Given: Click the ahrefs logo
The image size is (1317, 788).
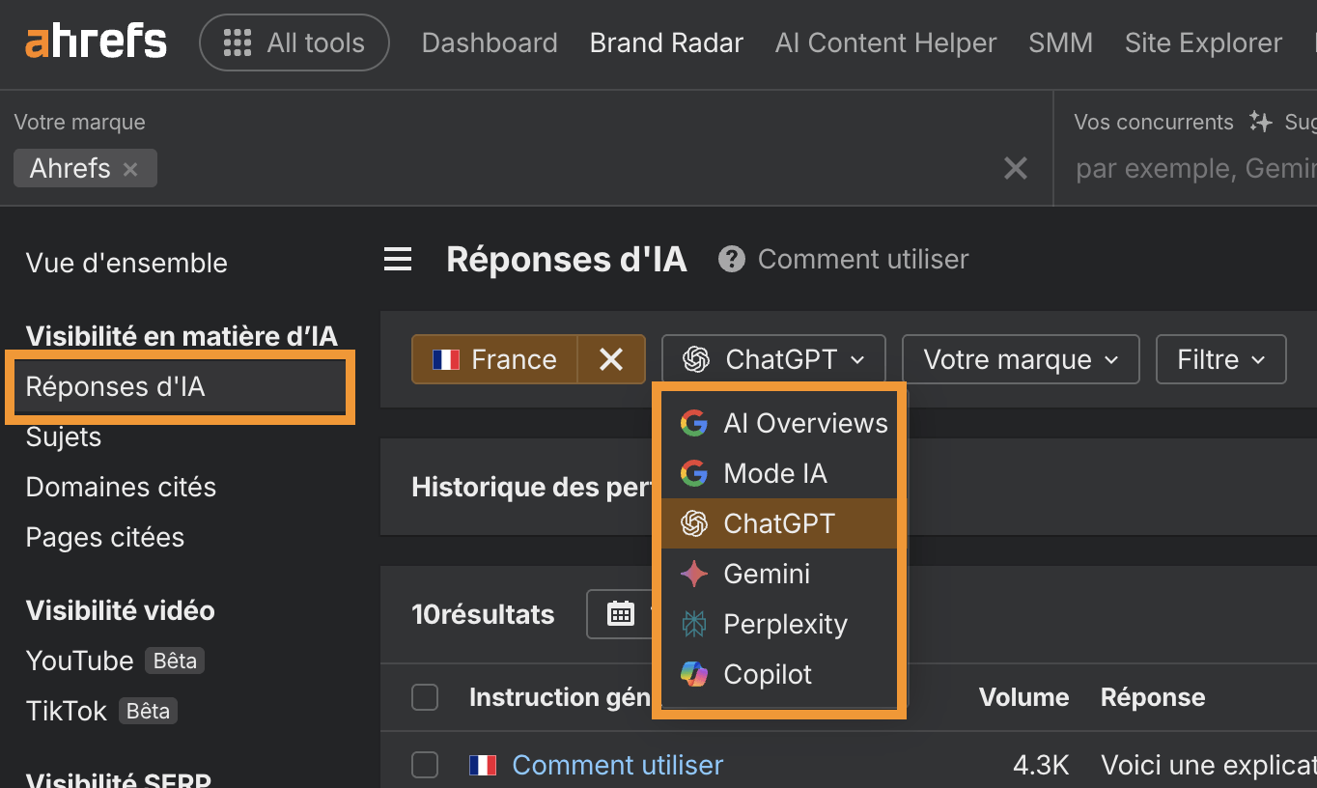Looking at the screenshot, I should [x=95, y=41].
